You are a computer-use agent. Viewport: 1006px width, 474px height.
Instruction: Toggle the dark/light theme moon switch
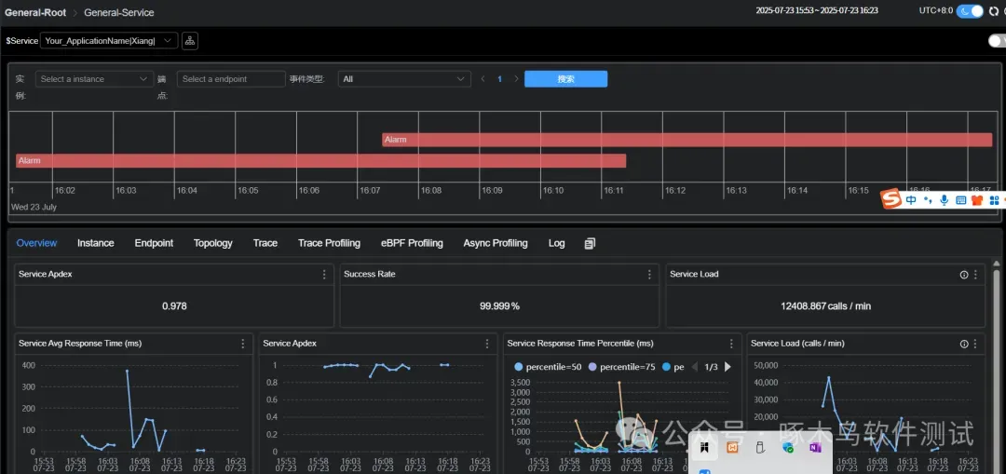[x=970, y=11]
